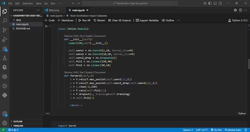This screenshot has width=250, height=132.
Task: Go forward in navigation history
Action: (78, 3)
